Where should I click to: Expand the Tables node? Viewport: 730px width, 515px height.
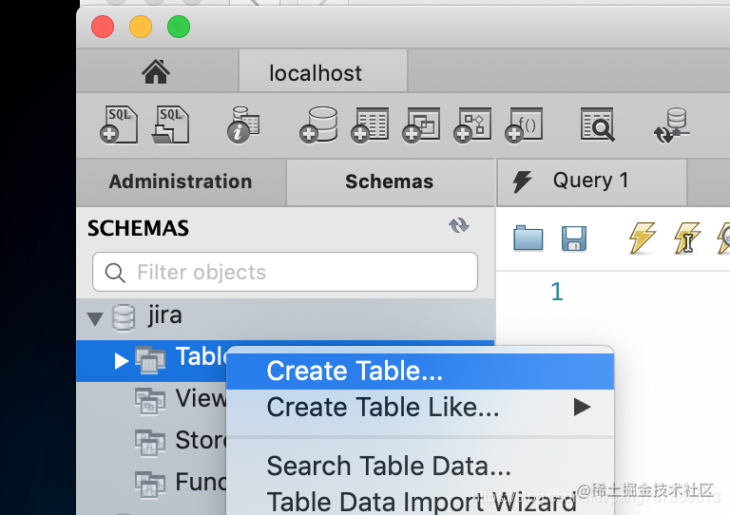pos(121,360)
